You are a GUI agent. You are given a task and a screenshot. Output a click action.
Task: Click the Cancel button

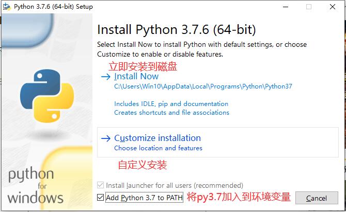pos(317,198)
